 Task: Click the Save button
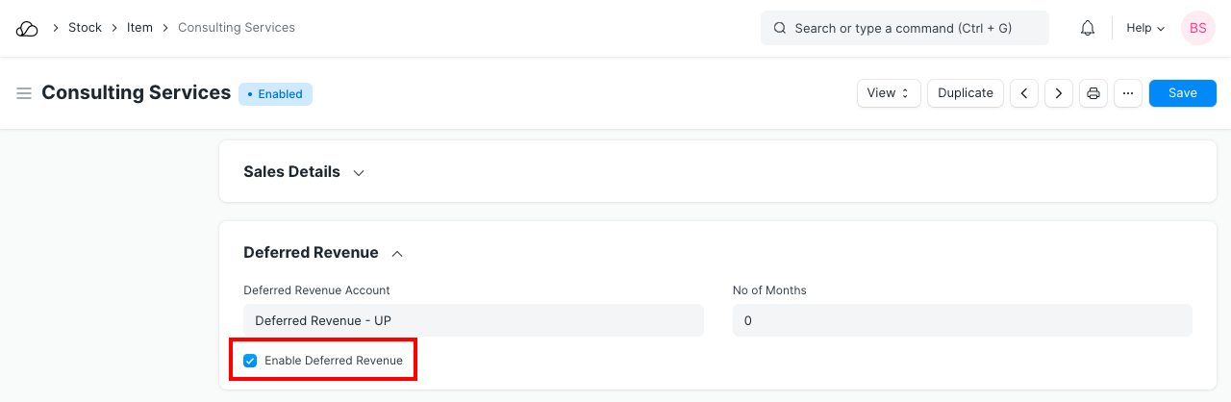[1183, 93]
